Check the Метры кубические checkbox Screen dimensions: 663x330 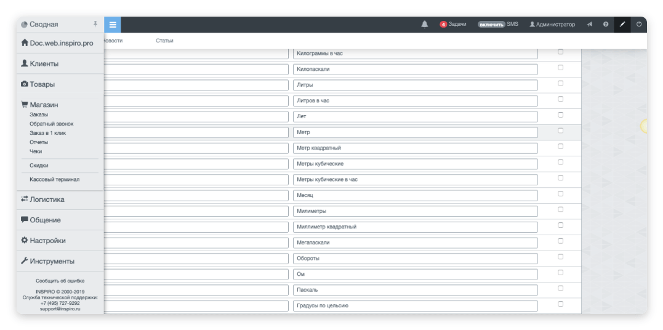pyautogui.click(x=561, y=162)
